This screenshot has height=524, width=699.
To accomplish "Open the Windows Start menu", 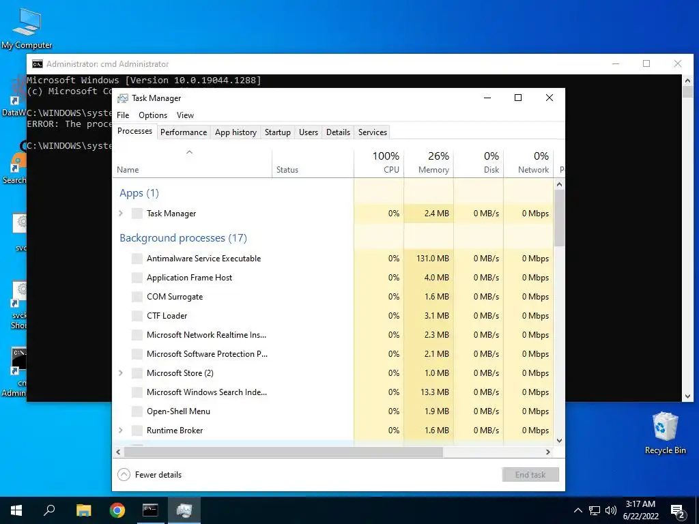I will 16,510.
